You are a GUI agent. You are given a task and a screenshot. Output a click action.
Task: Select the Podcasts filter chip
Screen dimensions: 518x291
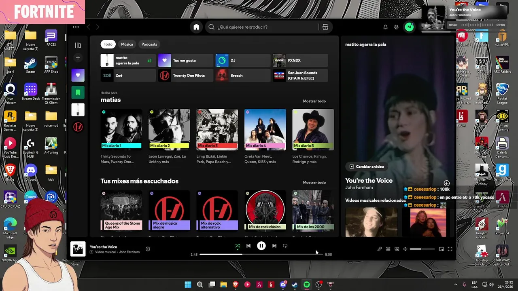click(x=149, y=44)
